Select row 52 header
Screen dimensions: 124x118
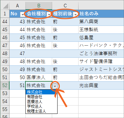click(5, 85)
